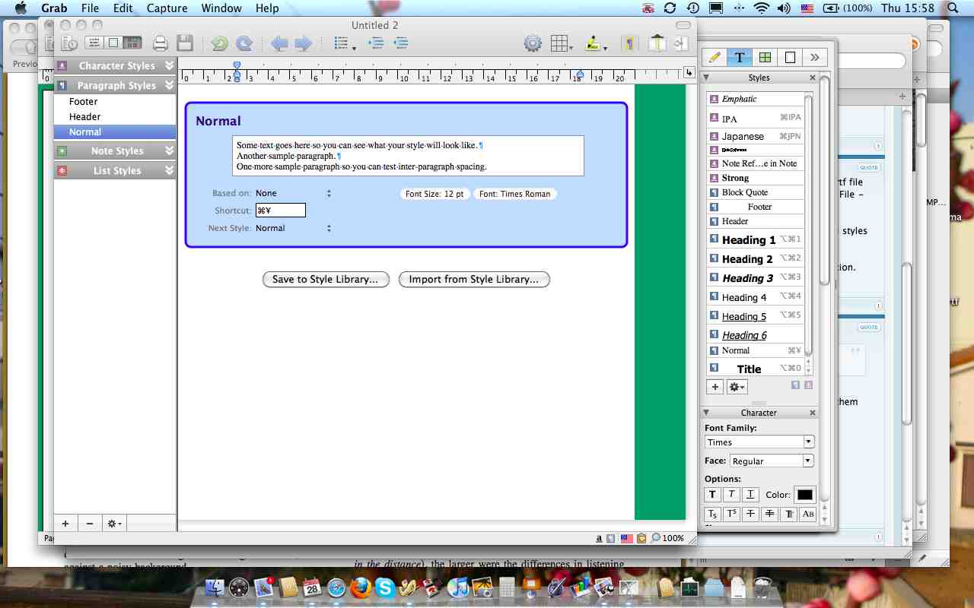Click the Save icon in the toolbar

185,43
